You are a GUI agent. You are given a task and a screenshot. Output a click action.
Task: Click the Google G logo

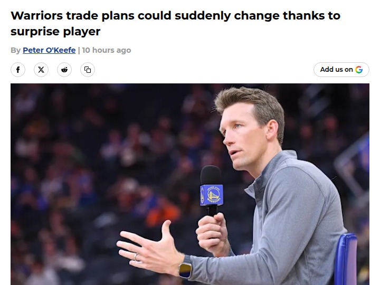359,70
